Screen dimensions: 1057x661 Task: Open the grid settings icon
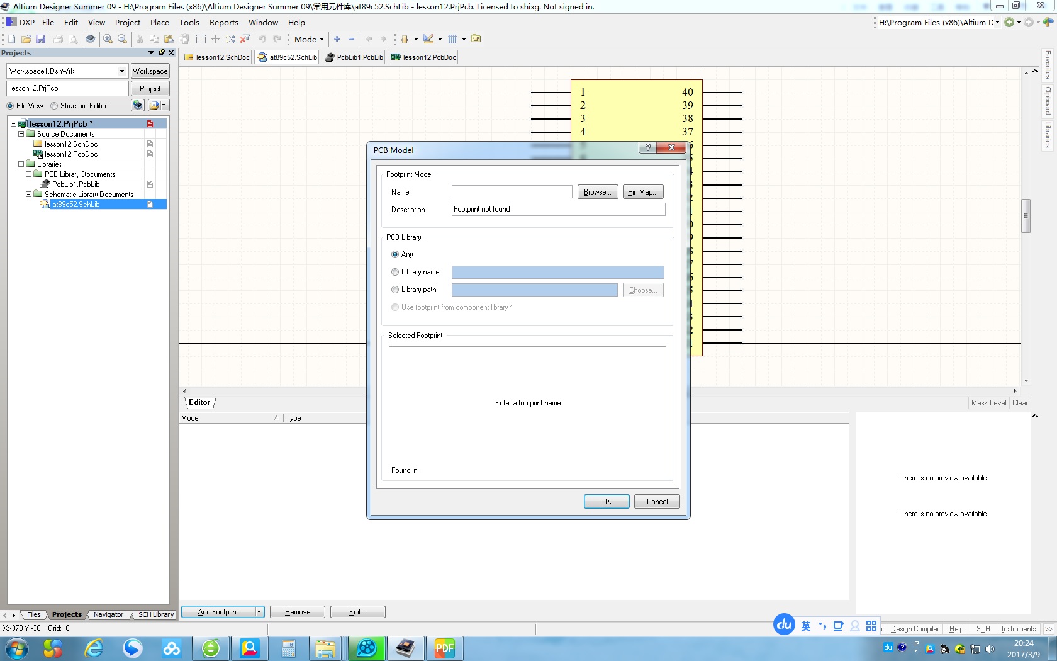(x=452, y=39)
